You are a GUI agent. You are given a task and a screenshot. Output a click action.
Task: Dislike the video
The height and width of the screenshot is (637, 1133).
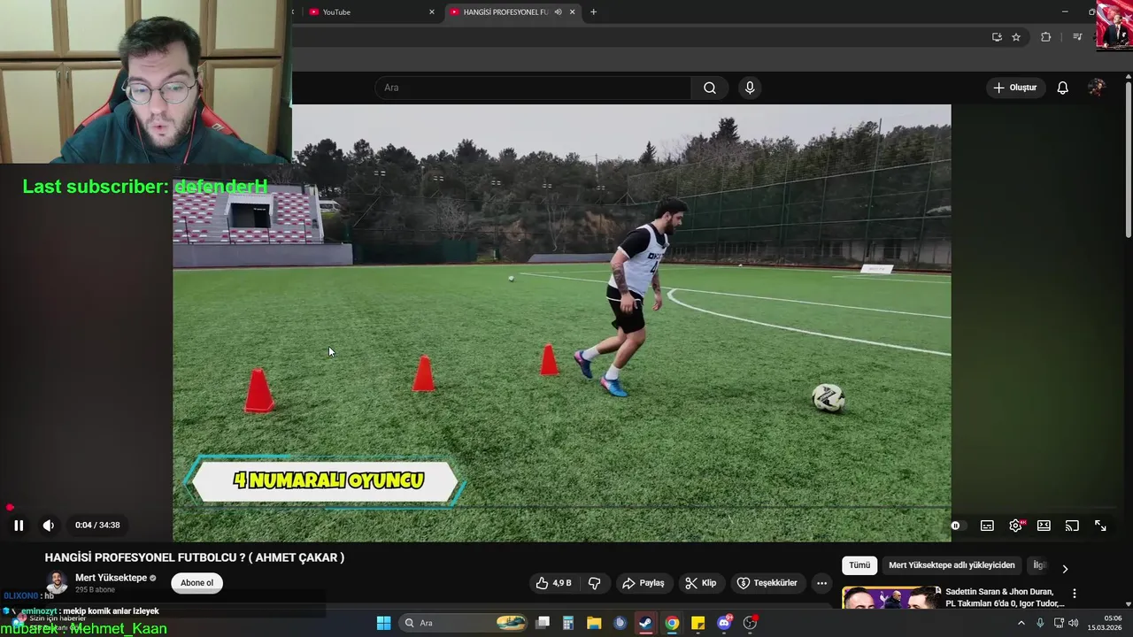click(x=595, y=583)
